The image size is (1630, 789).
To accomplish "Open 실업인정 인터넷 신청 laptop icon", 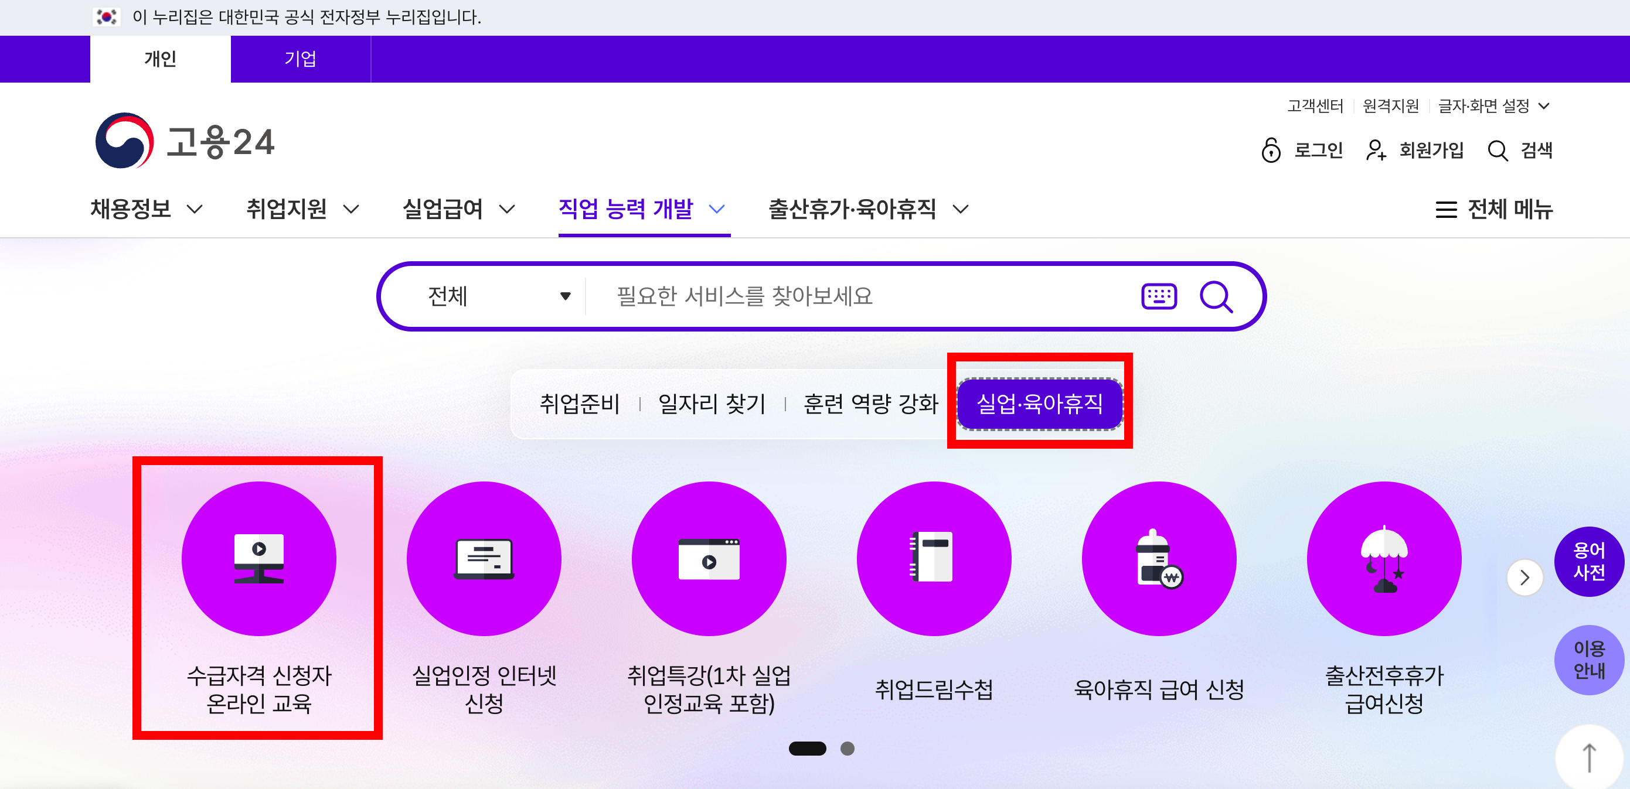I will point(484,559).
